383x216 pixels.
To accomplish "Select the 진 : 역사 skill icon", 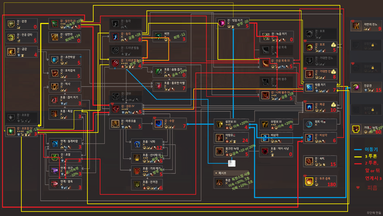I will click(x=55, y=87).
